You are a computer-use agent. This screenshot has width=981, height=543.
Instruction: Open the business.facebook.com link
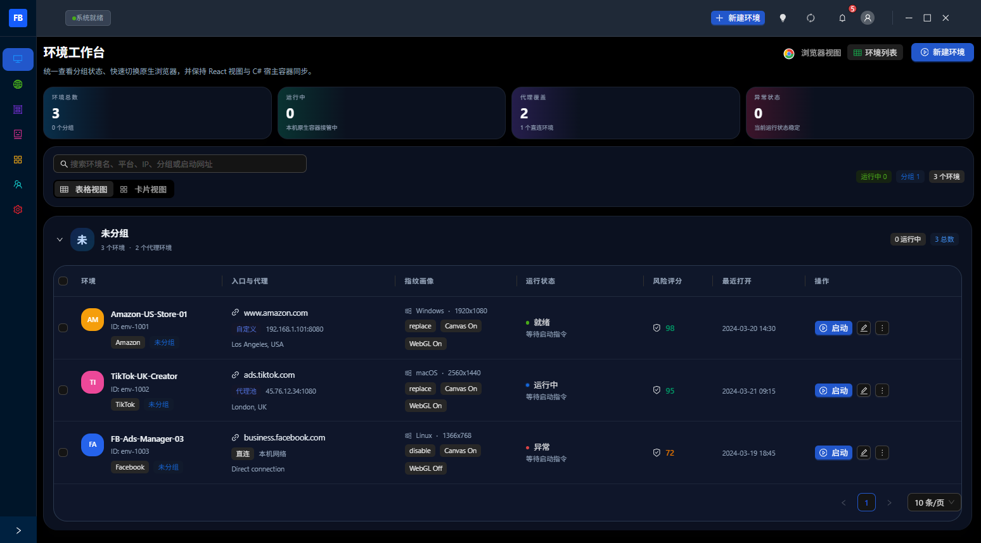285,437
